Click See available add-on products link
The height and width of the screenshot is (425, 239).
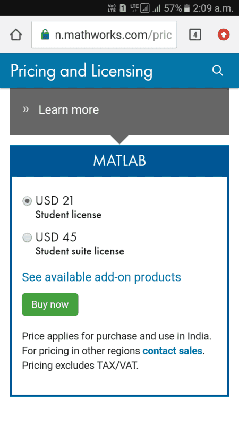[x=101, y=277]
